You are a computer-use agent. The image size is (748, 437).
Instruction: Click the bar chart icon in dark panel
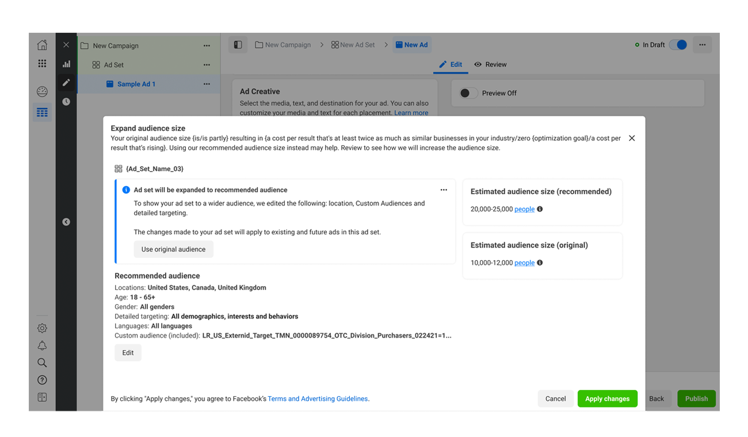coord(66,64)
